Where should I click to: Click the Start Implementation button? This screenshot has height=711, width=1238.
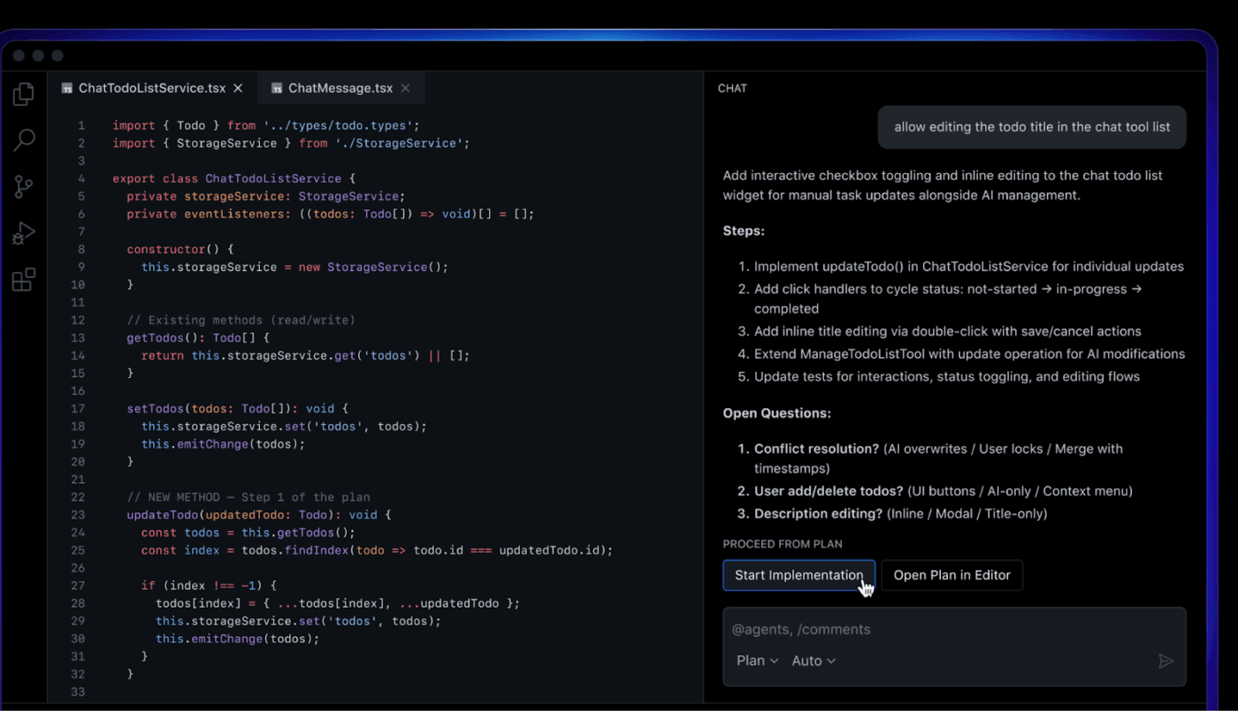pos(799,575)
